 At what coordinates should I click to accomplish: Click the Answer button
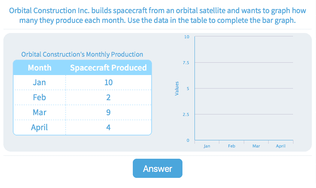pos(157,168)
